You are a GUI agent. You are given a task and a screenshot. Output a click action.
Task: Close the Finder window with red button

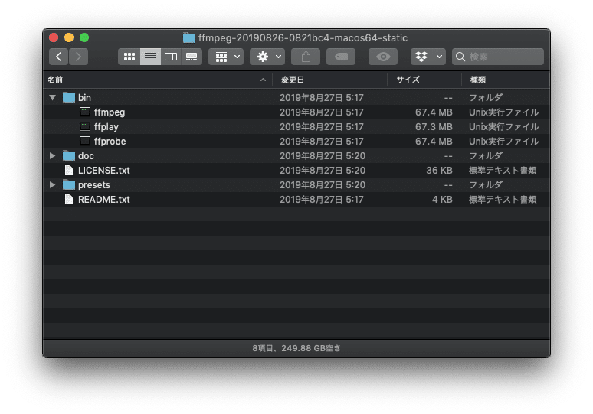54,37
